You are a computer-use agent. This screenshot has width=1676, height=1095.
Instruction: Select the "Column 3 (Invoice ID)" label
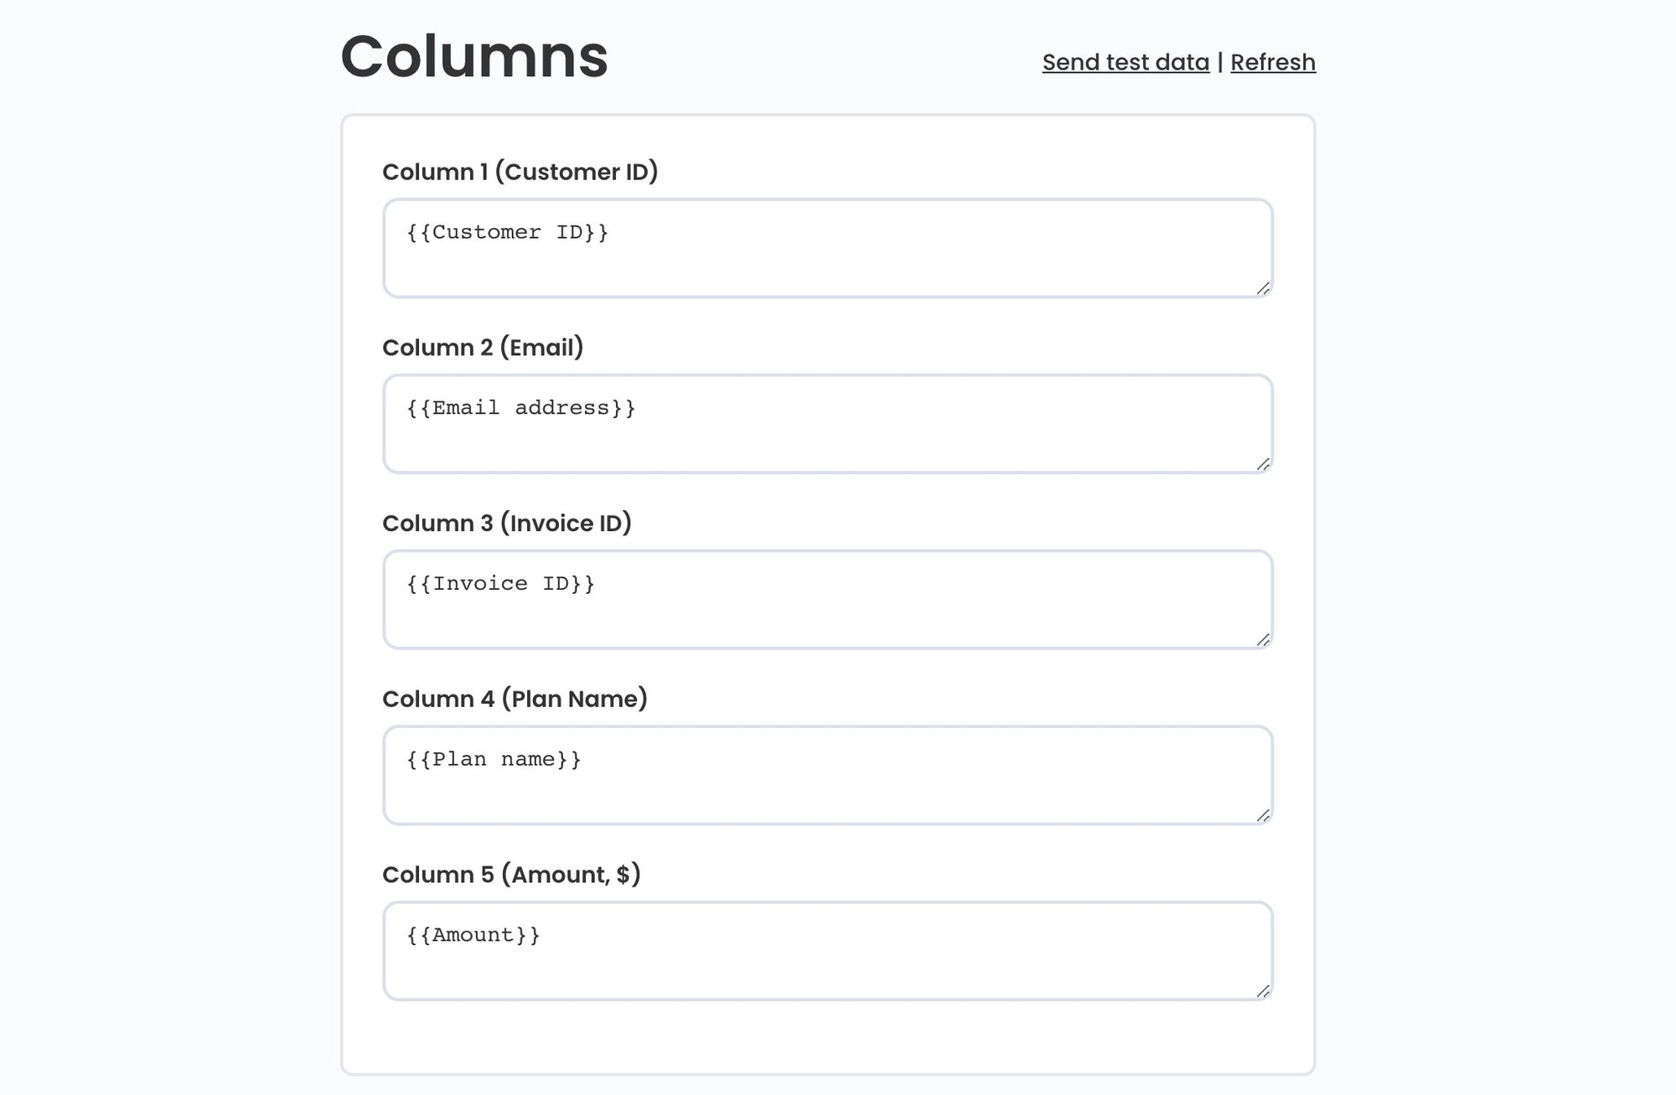(506, 524)
